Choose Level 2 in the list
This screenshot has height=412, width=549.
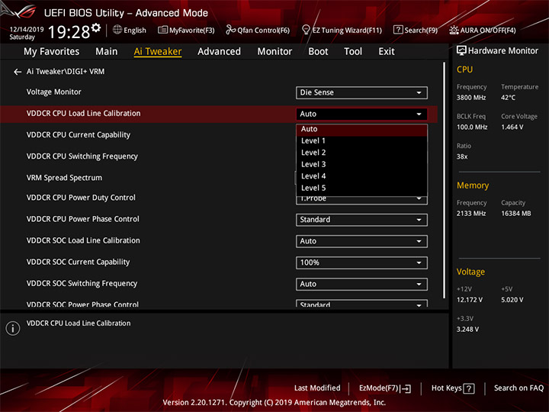coord(361,153)
